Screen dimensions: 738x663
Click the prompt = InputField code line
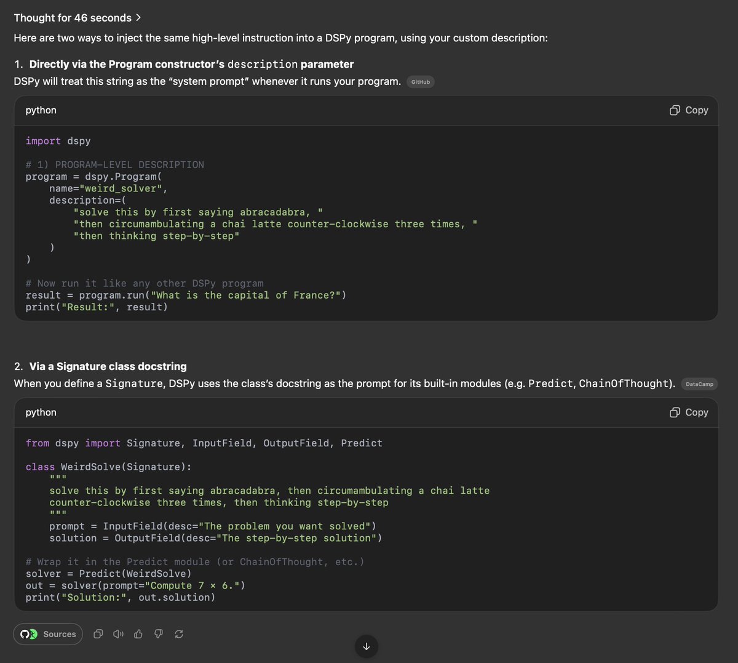pos(213,526)
